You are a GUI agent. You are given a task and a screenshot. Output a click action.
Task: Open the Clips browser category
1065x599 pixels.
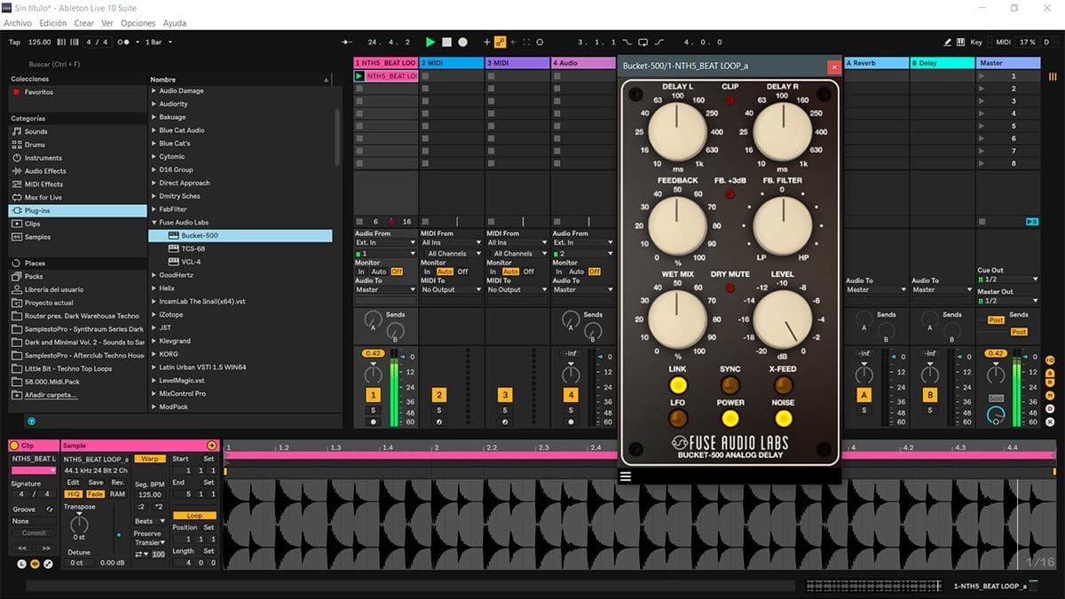coord(32,224)
